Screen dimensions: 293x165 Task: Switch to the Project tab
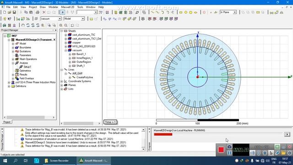(7, 122)
